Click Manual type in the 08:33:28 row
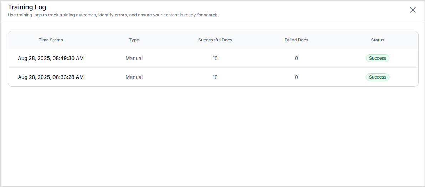The image size is (425, 187). pyautogui.click(x=134, y=77)
